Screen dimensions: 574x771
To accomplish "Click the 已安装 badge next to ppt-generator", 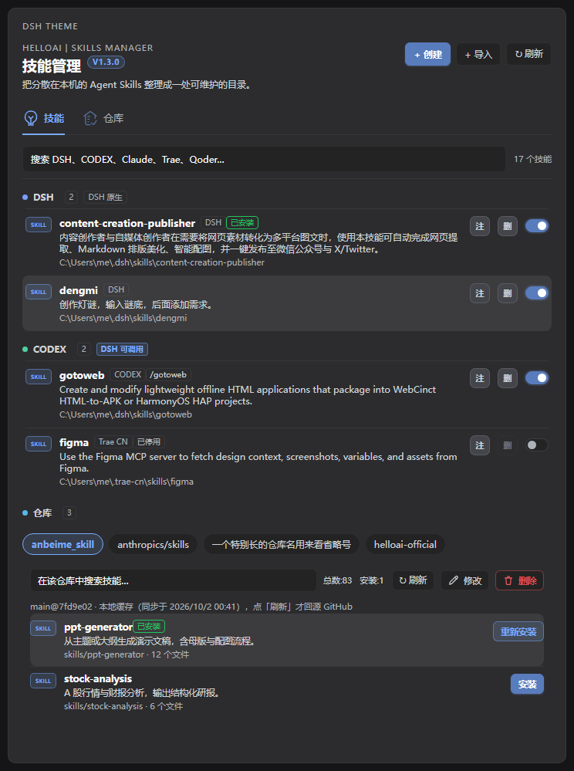I will coord(149,627).
